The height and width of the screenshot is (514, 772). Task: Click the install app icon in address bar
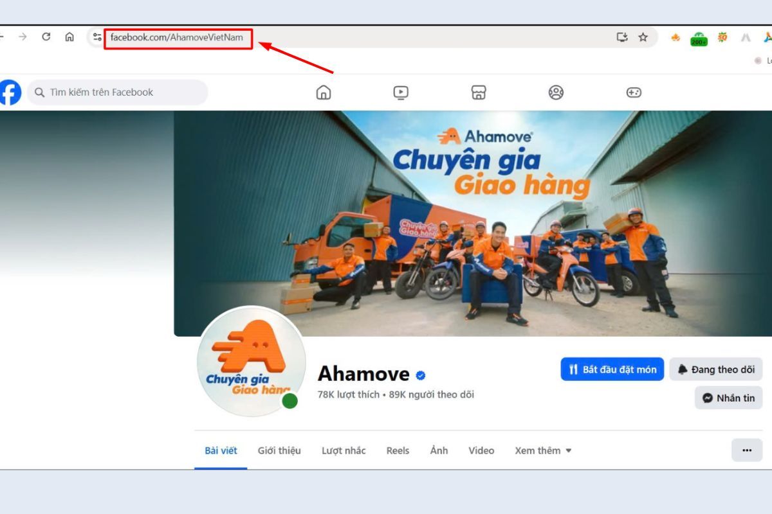coord(622,37)
